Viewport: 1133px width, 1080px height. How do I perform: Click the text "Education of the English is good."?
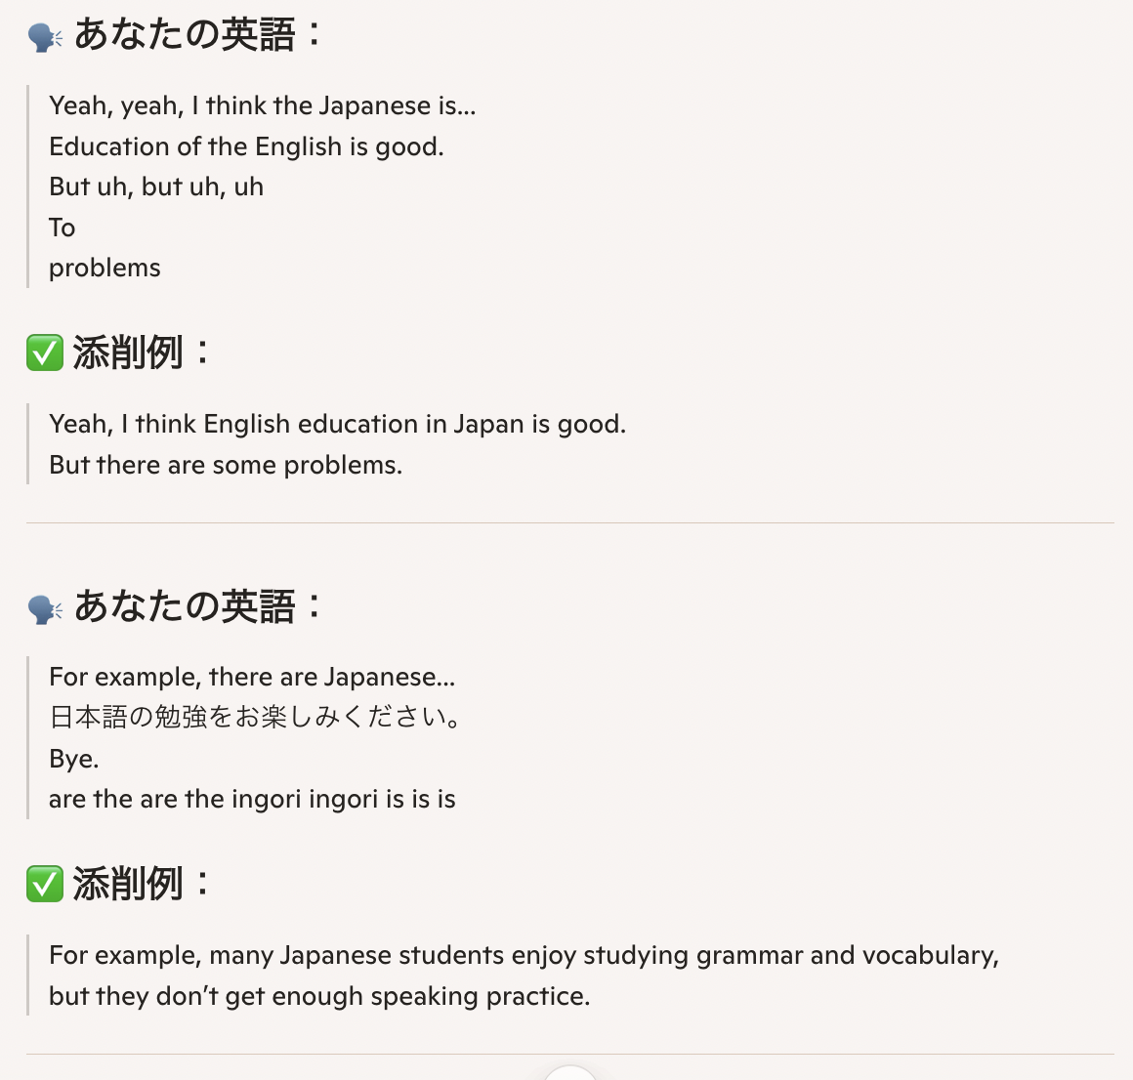click(x=246, y=146)
